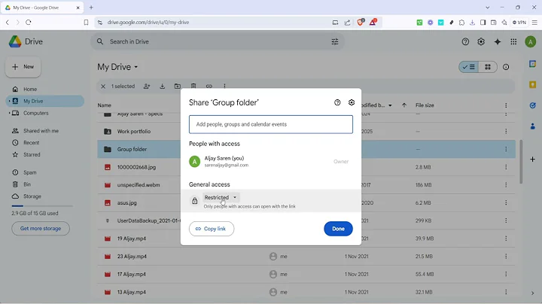Open more options for asus.jpg row

tap(506, 202)
